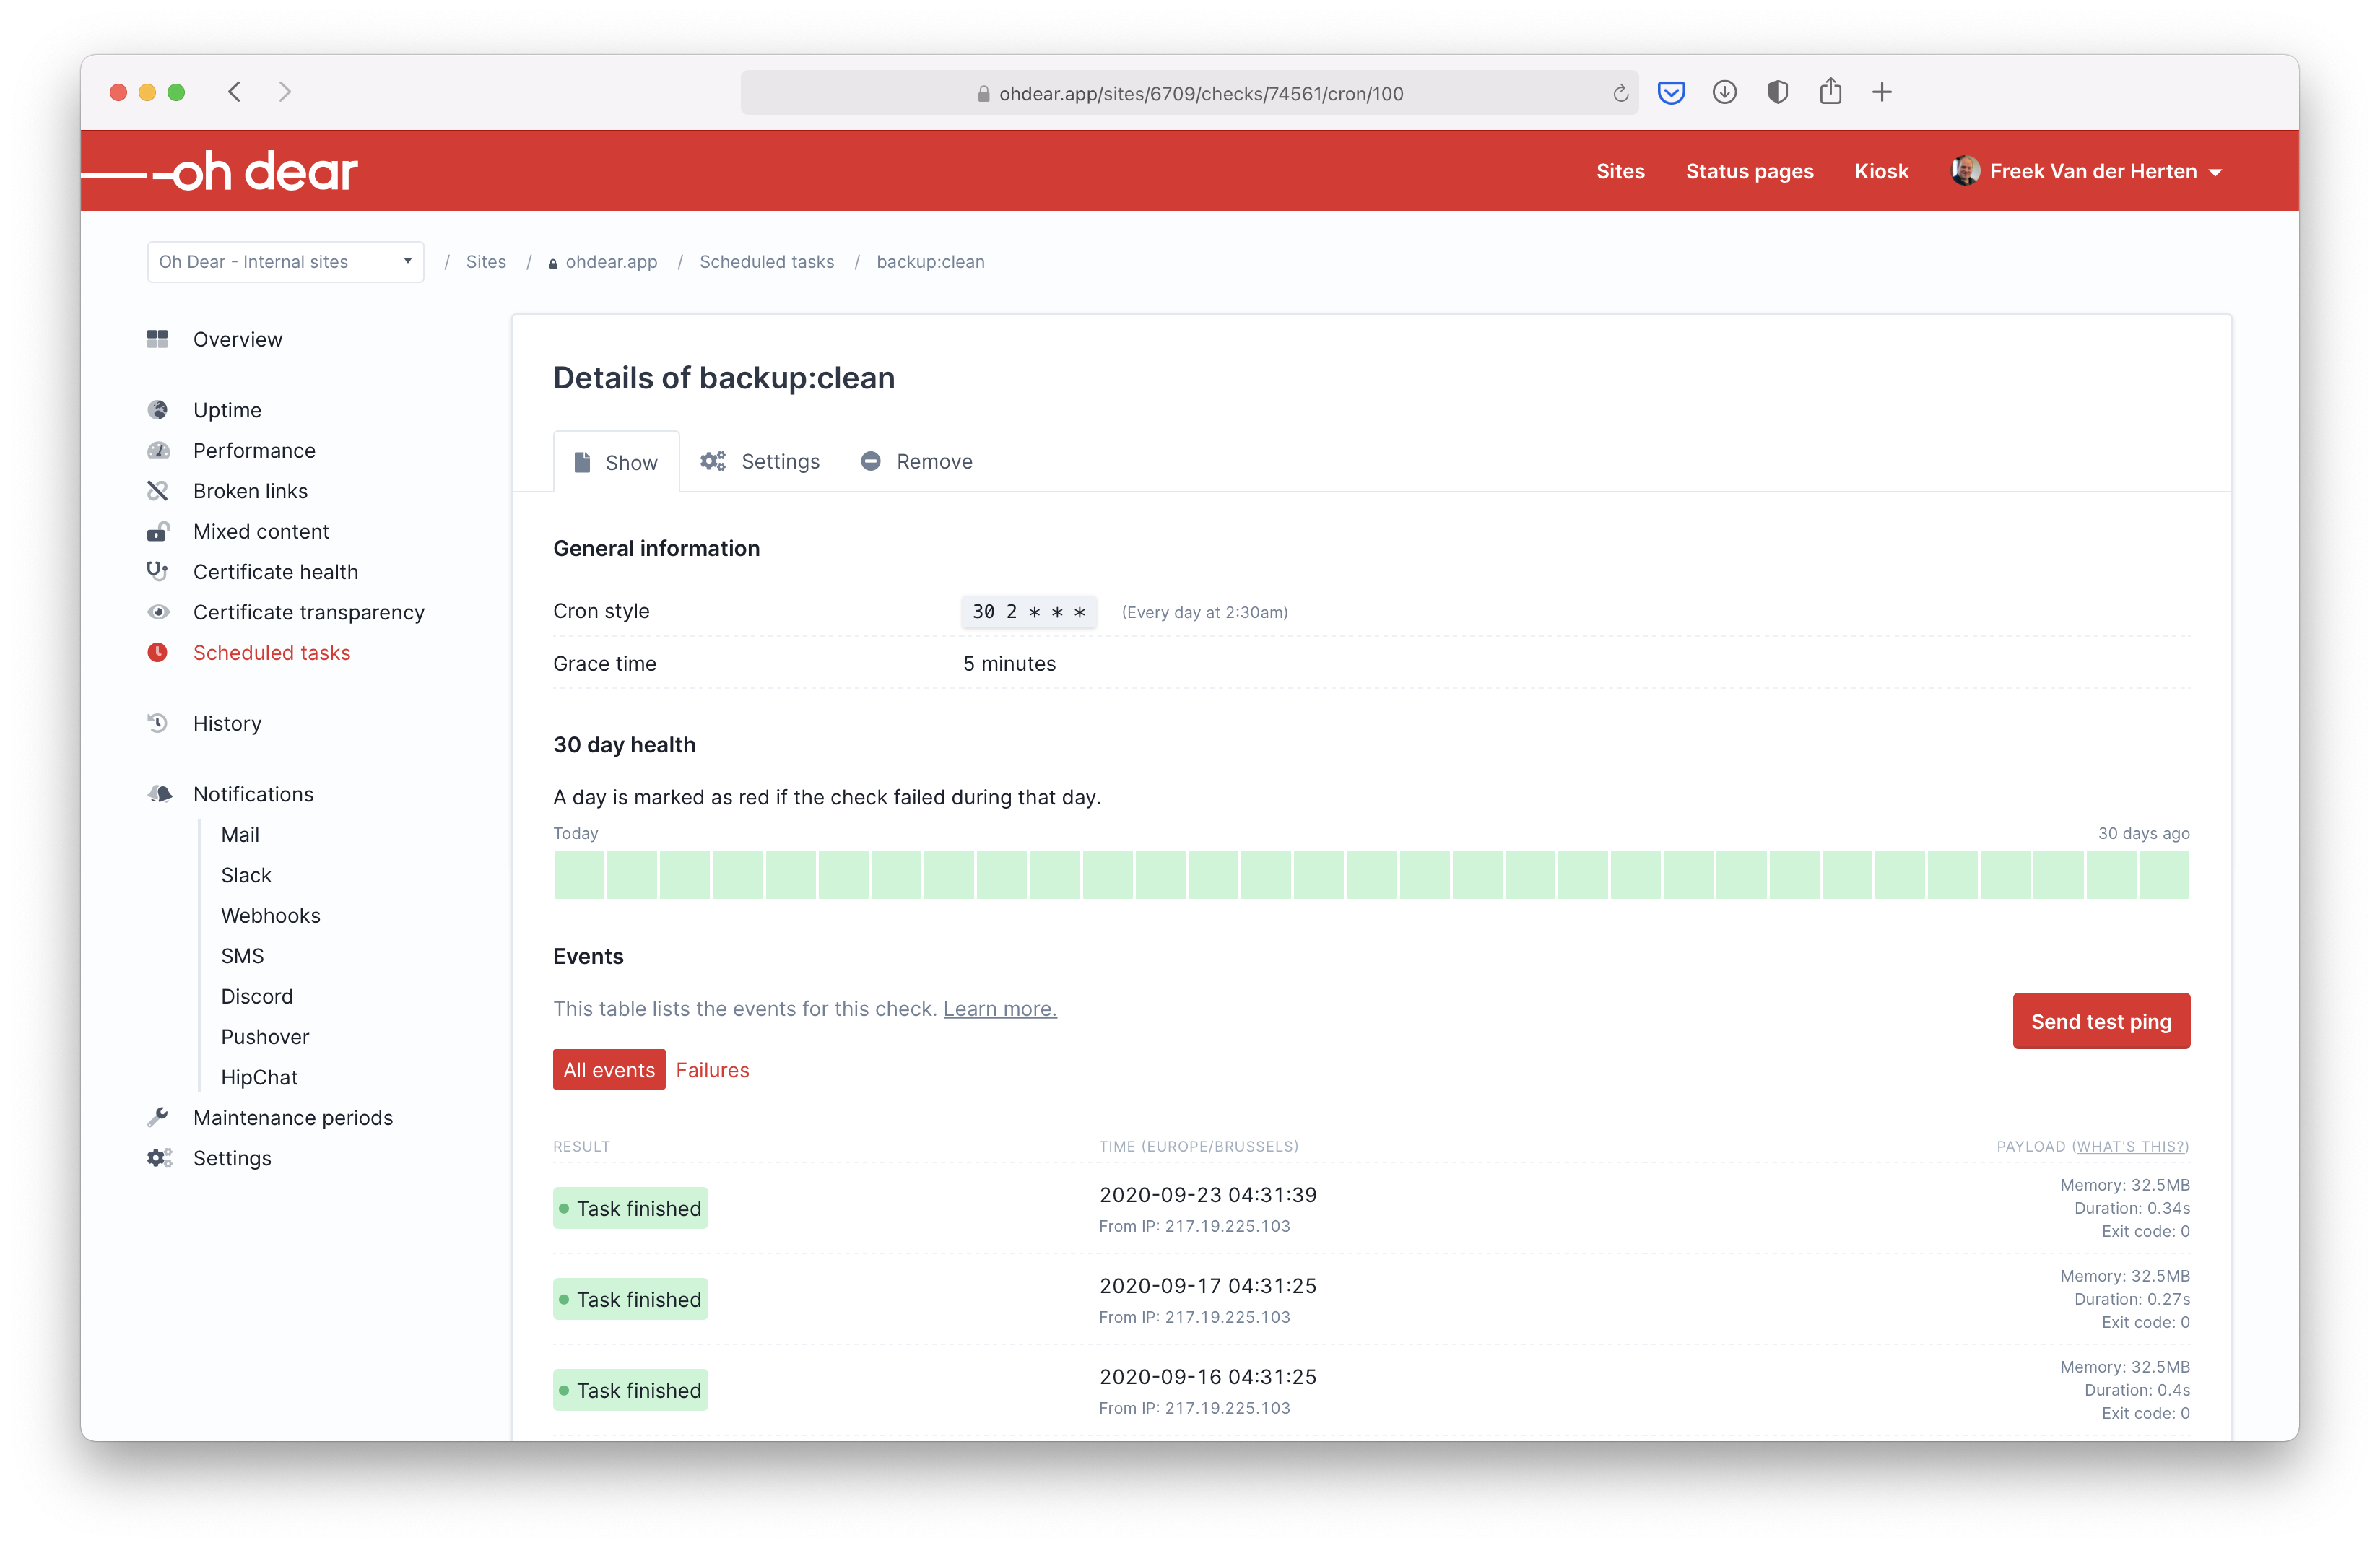Click the Broken links icon
The height and width of the screenshot is (1548, 2380).
[x=157, y=491]
